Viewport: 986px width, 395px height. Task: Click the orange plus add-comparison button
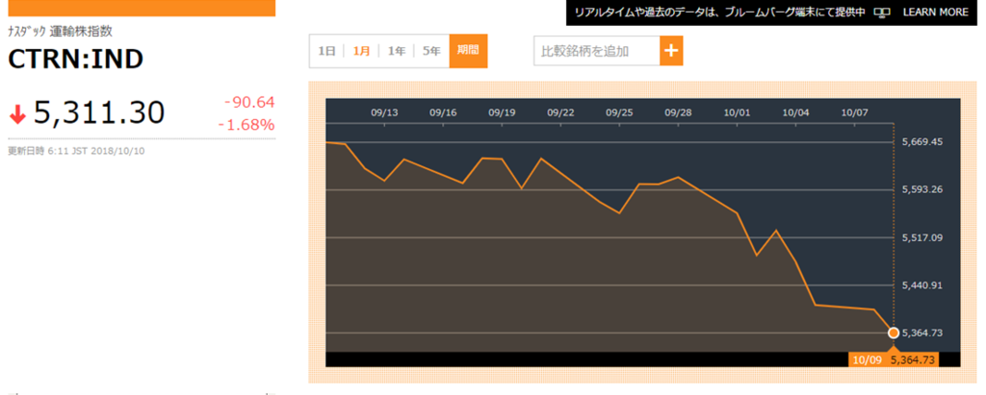(671, 51)
